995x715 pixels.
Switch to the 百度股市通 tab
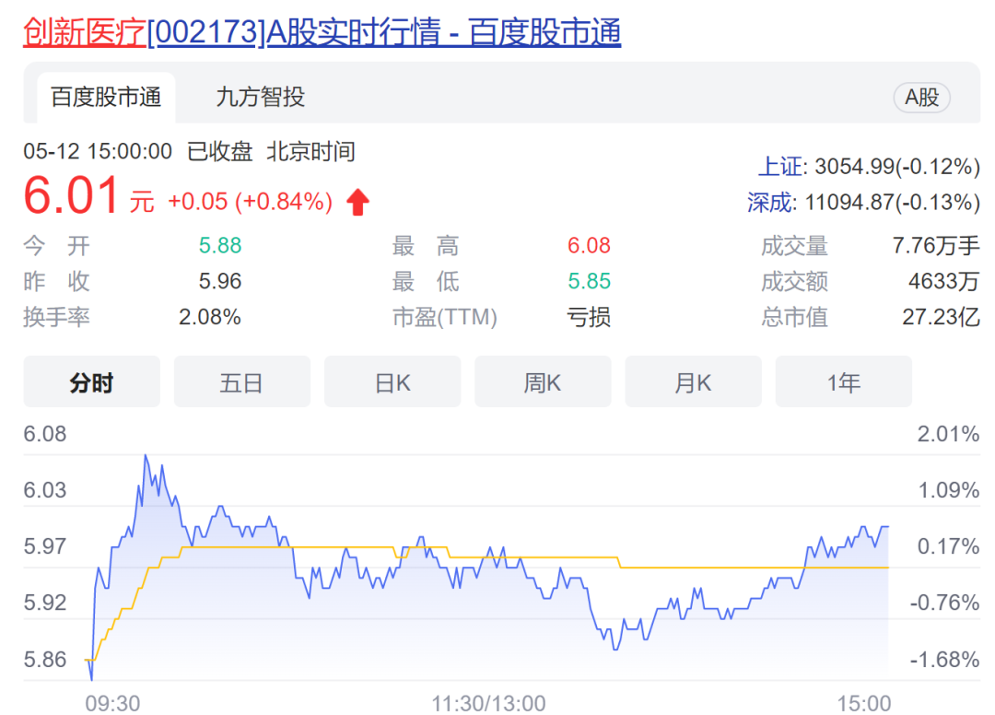tap(106, 98)
